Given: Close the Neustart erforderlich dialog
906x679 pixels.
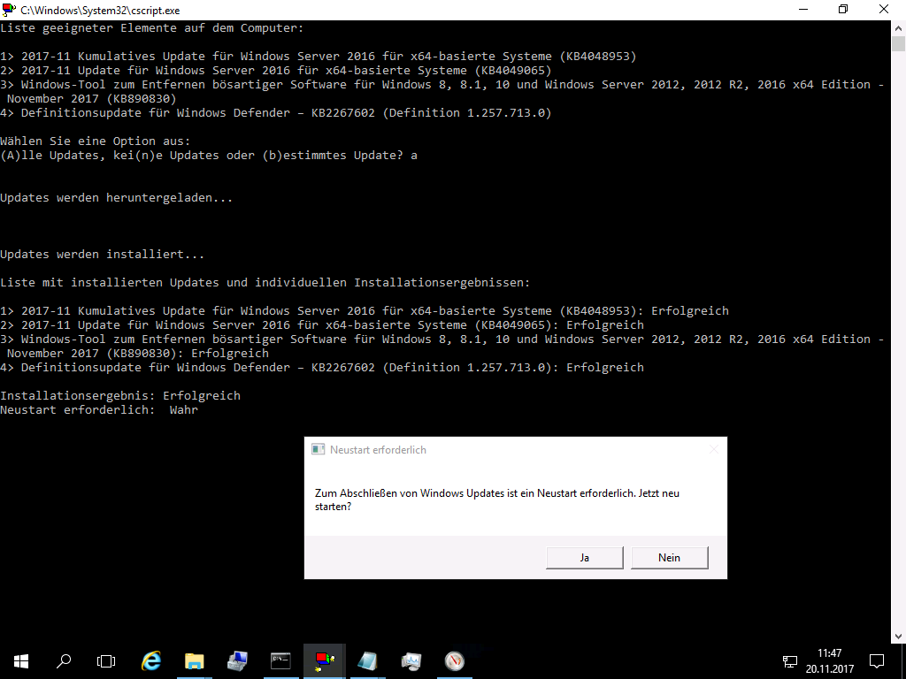Looking at the screenshot, I should [713, 449].
